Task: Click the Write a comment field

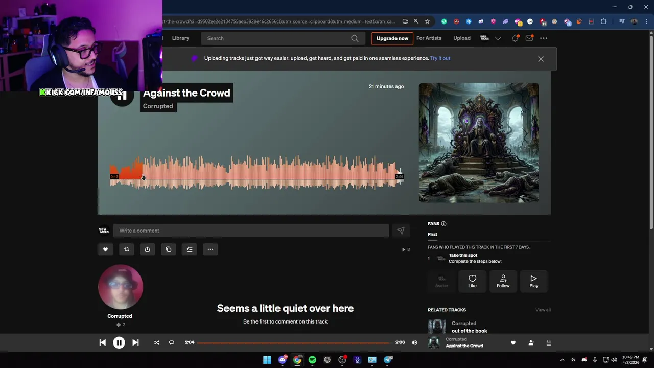Action: point(251,231)
